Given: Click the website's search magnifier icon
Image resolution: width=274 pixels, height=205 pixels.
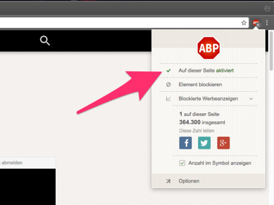Looking at the screenshot, I should click(x=45, y=41).
